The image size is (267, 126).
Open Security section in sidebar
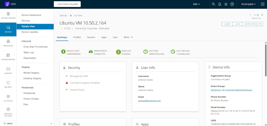coord(8,85)
